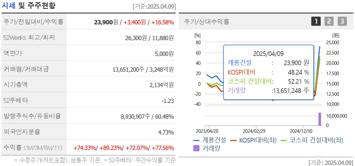
Task: Click the 2024/02/29 x-axis date
Action: pos(254,131)
